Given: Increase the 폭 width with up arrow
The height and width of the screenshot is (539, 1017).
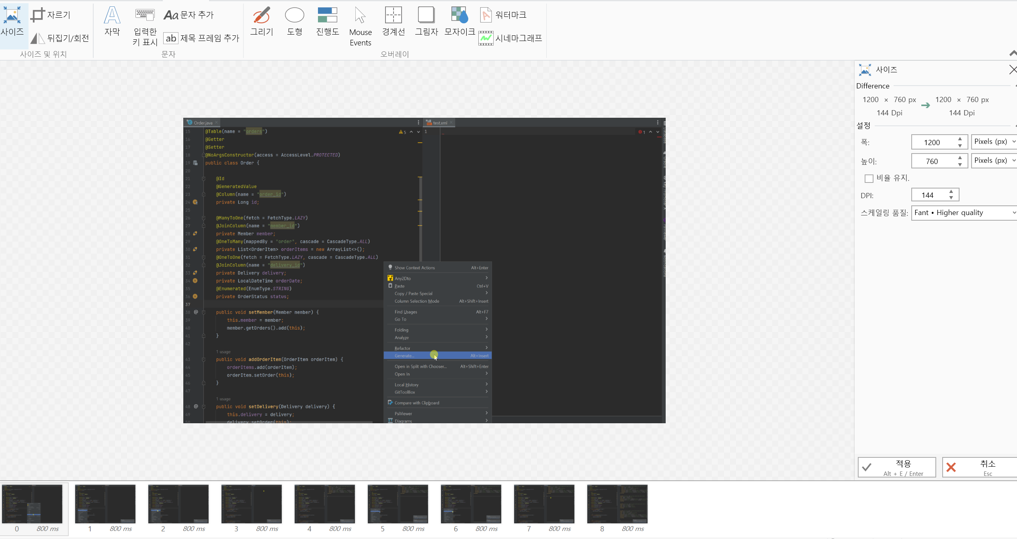Looking at the screenshot, I should point(960,139).
